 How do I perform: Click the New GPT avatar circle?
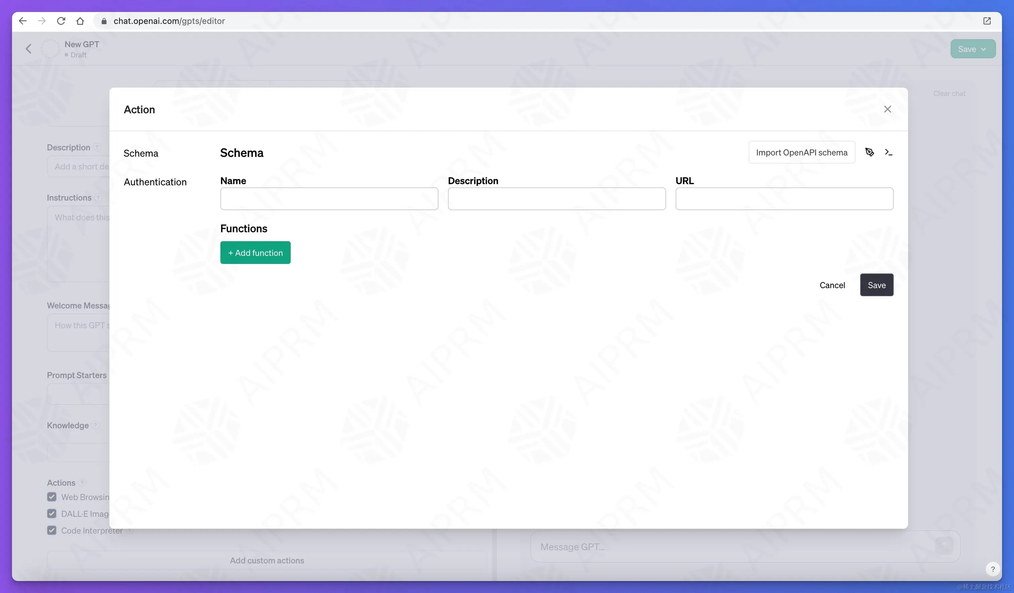(51, 49)
